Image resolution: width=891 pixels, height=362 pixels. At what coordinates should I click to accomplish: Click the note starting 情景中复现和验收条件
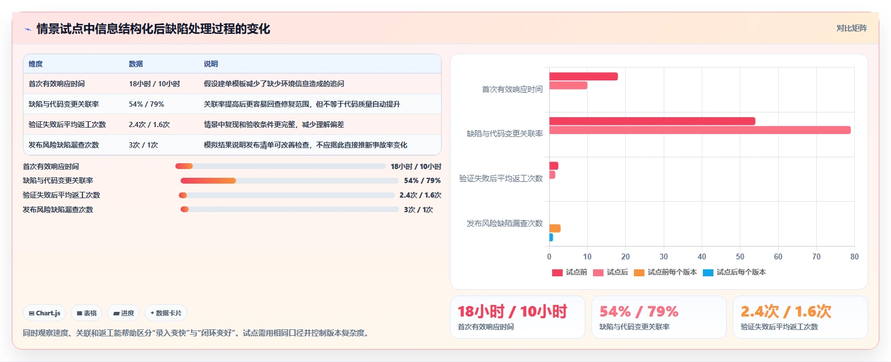274,125
